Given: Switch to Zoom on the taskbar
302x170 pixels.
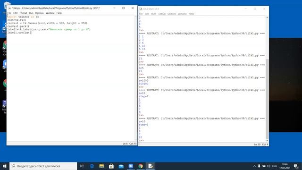Looking at the screenshot, I should (131, 166).
